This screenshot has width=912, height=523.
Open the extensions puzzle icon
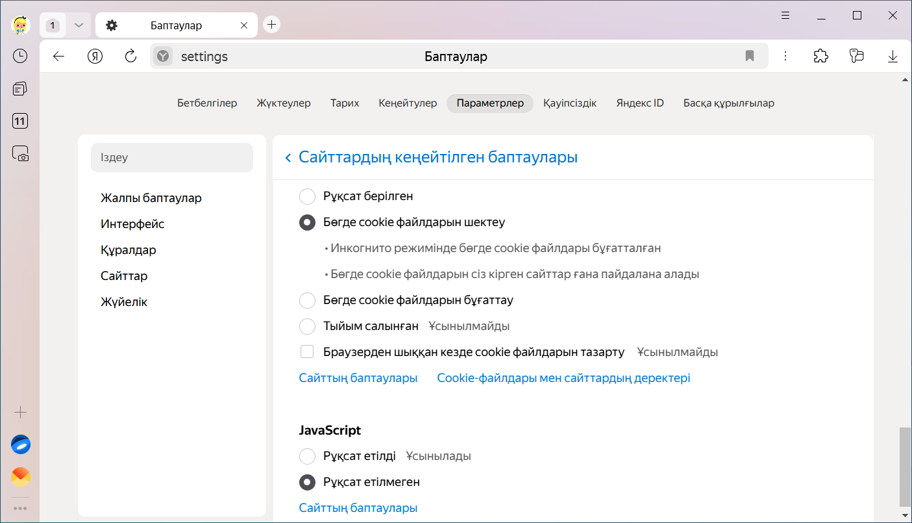pyautogui.click(x=820, y=57)
